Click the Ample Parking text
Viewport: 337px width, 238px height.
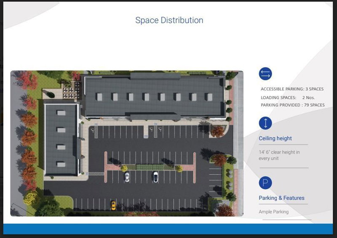click(x=273, y=212)
